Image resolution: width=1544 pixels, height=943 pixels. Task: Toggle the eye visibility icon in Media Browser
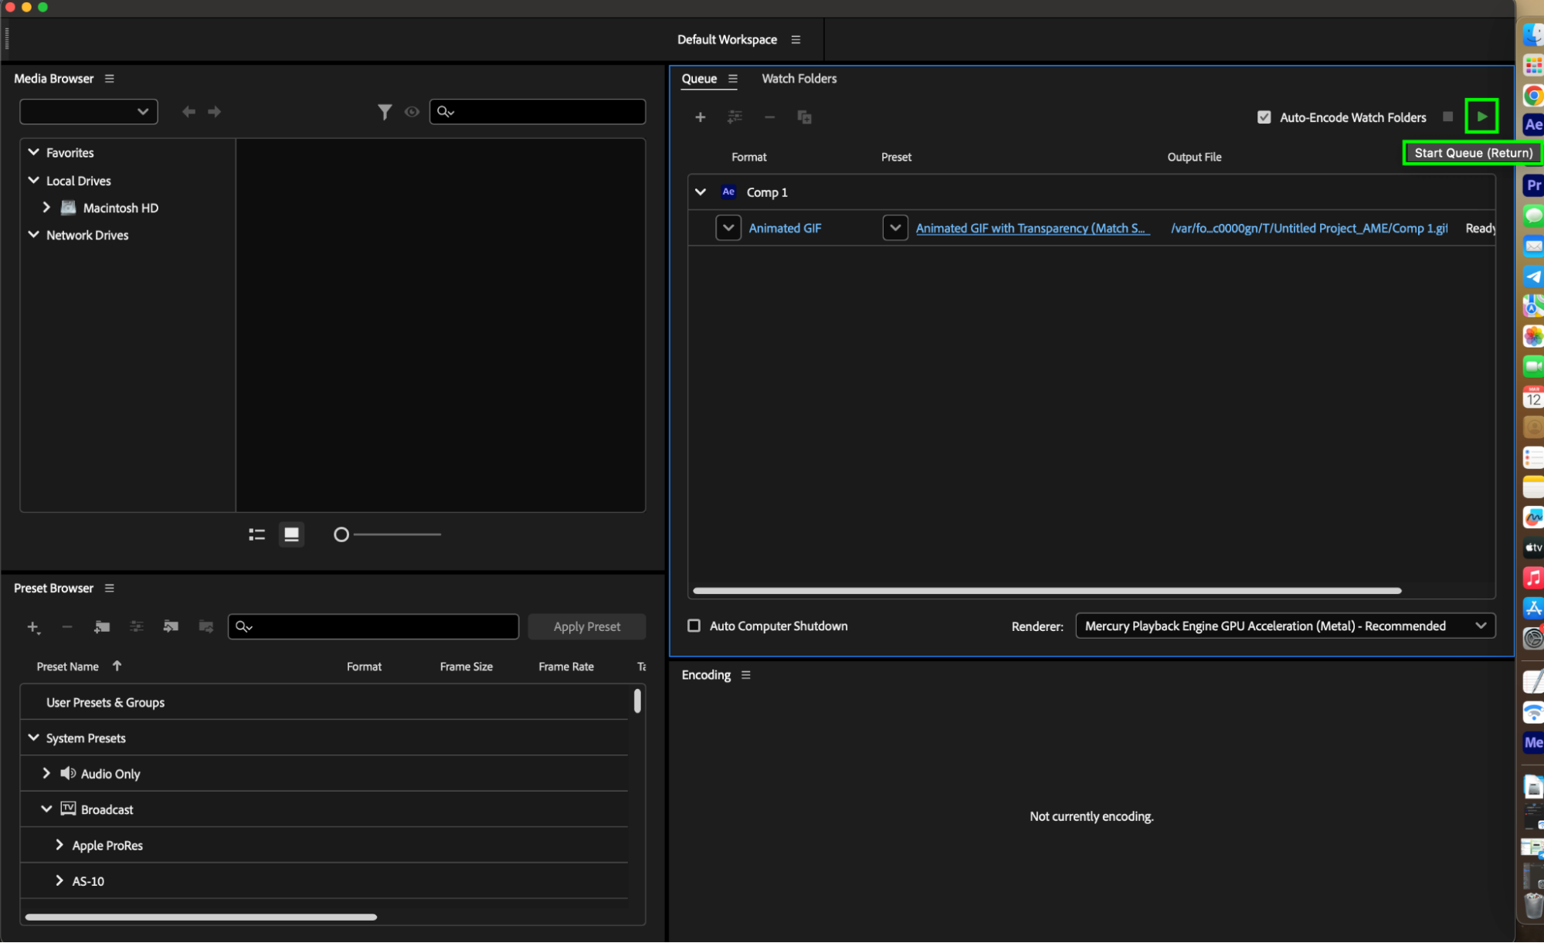pyautogui.click(x=412, y=112)
